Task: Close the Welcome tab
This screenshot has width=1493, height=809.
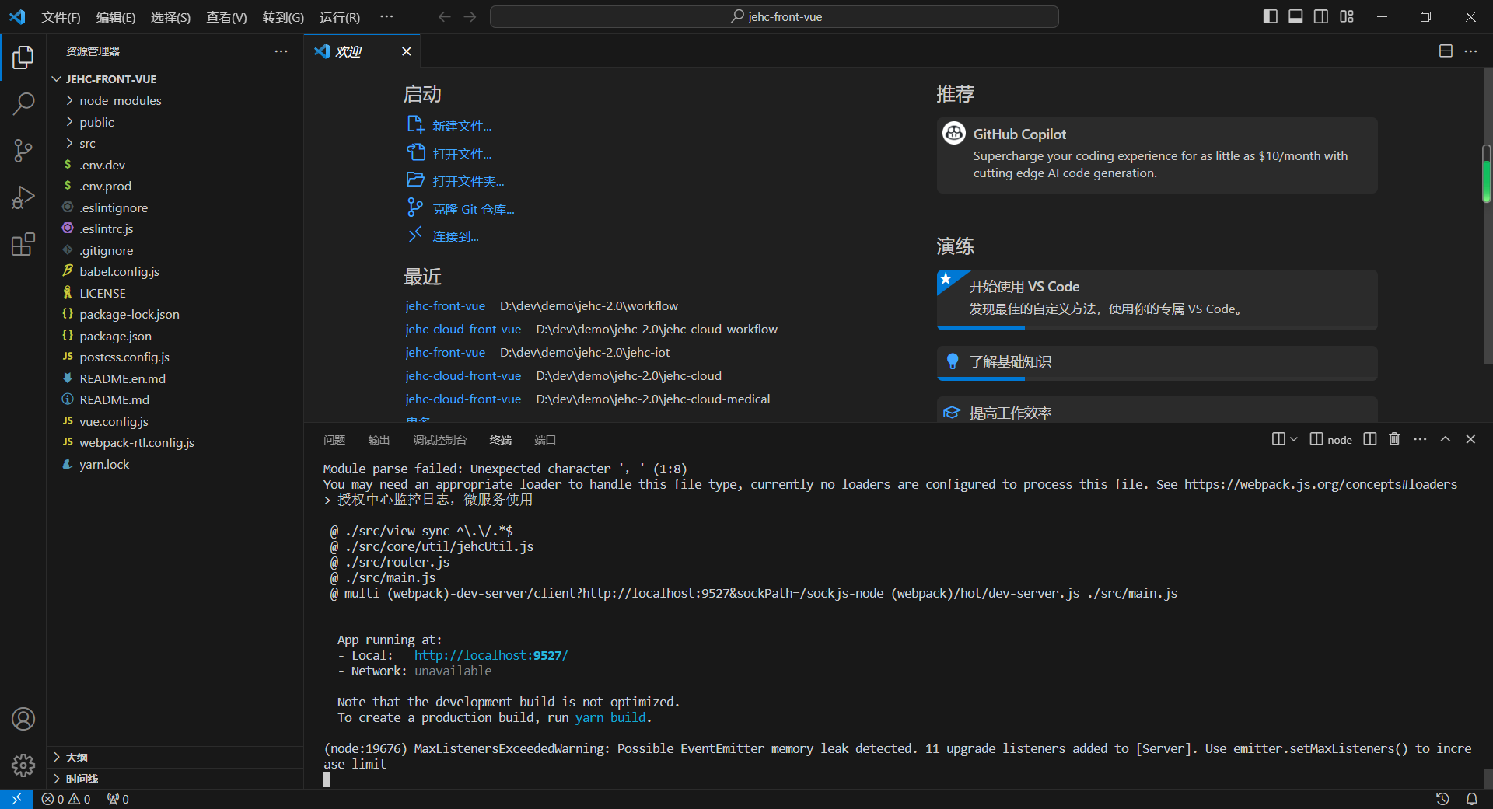Action: (406, 51)
